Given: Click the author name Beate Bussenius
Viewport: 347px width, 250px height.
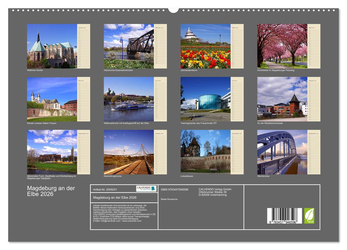Looking at the screenshot, I should tap(169, 199).
